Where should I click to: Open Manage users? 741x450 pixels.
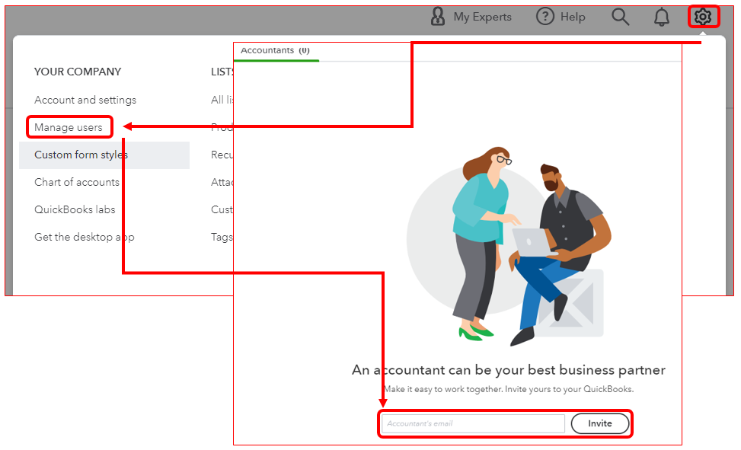tap(69, 127)
